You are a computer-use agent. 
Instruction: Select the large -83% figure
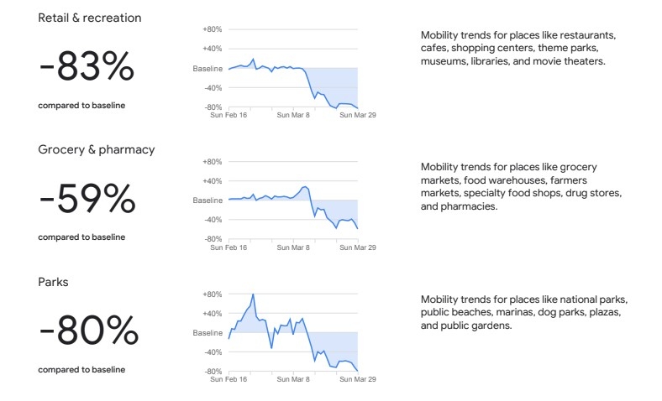[x=87, y=67]
